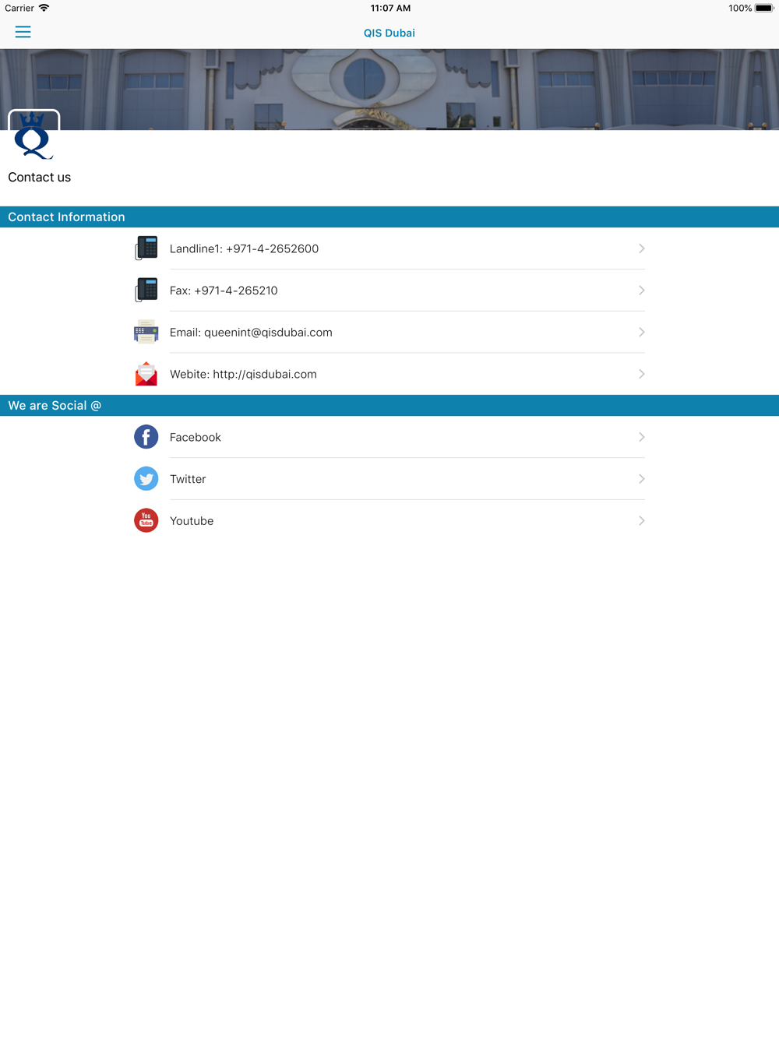The height and width of the screenshot is (1039, 779).
Task: Tap the Landline1 telephone icon
Action: (x=146, y=248)
